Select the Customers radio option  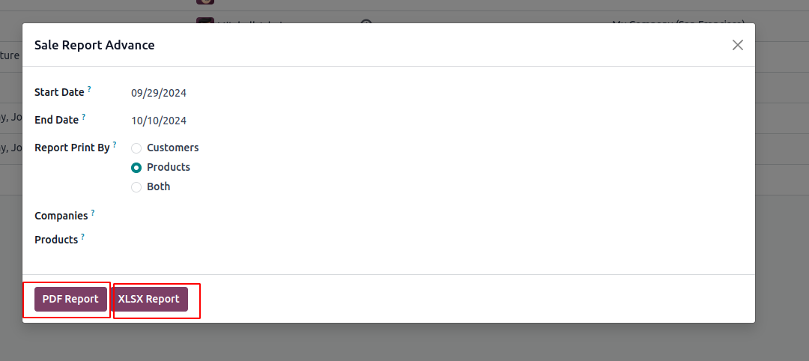136,148
